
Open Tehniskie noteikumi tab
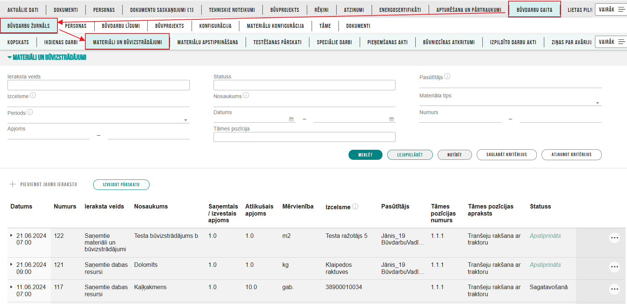(232, 10)
